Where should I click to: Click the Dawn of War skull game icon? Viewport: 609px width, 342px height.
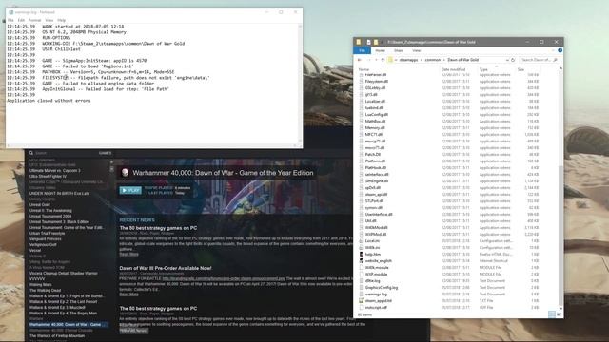coord(125,173)
